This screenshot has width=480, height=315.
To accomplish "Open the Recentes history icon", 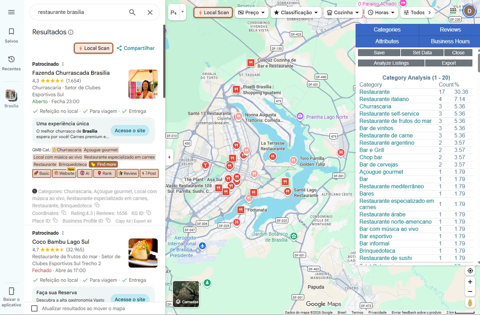I will point(11,63).
